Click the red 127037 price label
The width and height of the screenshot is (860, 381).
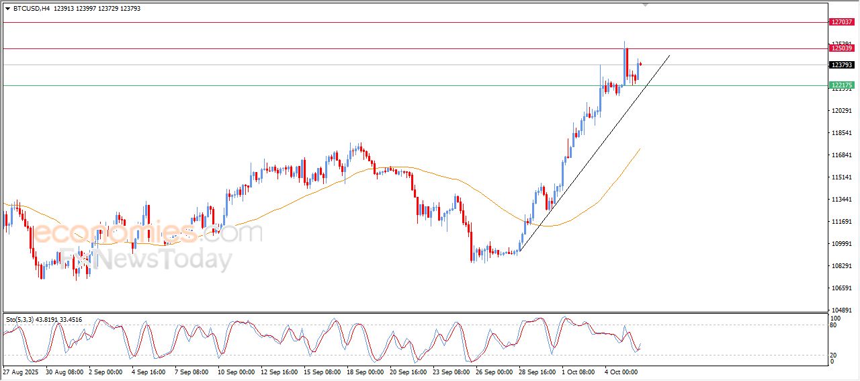[842, 22]
